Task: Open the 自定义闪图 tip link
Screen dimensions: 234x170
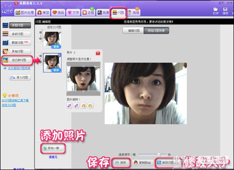Action: pos(9,105)
